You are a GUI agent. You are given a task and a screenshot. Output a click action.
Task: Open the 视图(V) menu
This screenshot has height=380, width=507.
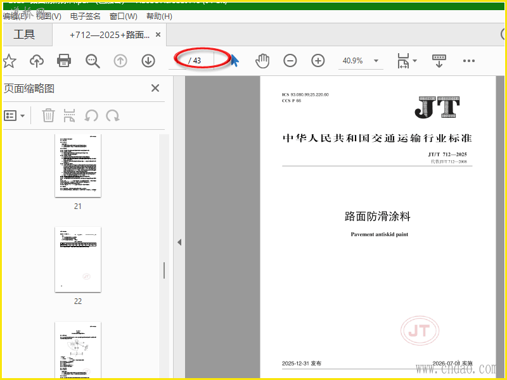click(49, 16)
